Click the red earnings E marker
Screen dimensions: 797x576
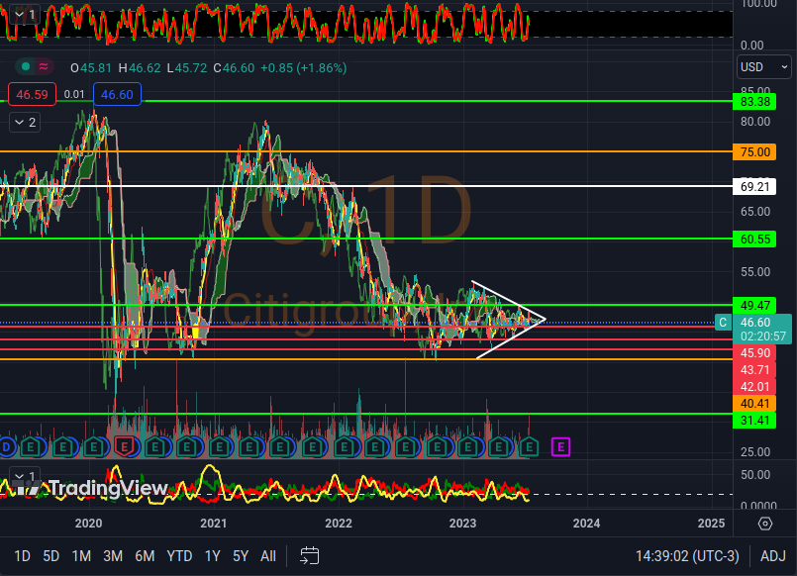pos(124,447)
